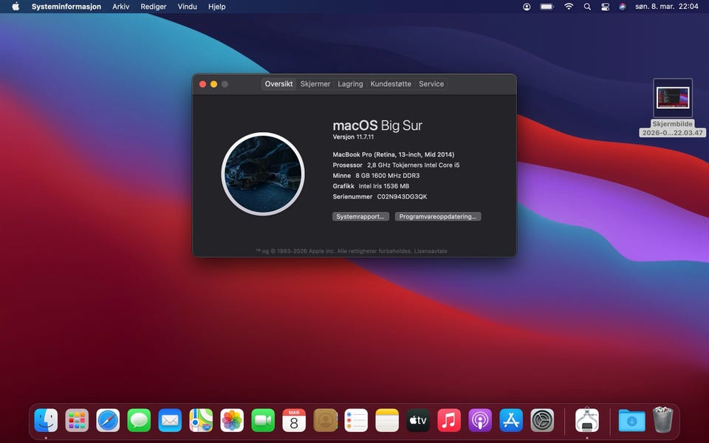Open Control Center in menu bar
The height and width of the screenshot is (443, 709).
coord(606,7)
